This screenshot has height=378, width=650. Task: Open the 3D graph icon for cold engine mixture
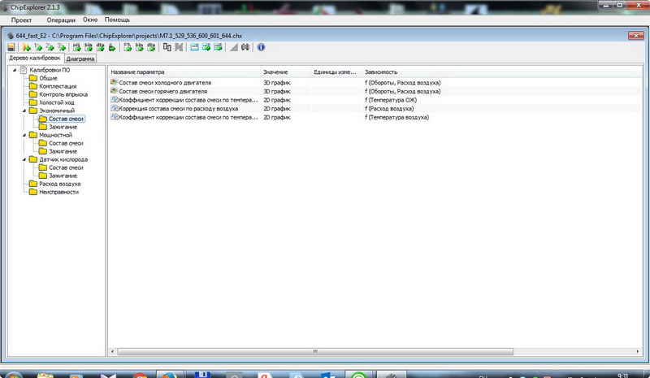(x=115, y=83)
